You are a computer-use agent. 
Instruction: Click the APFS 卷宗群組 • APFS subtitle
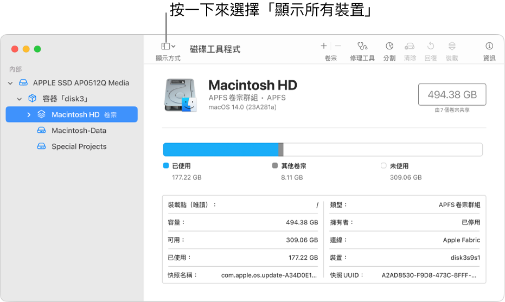(x=247, y=98)
